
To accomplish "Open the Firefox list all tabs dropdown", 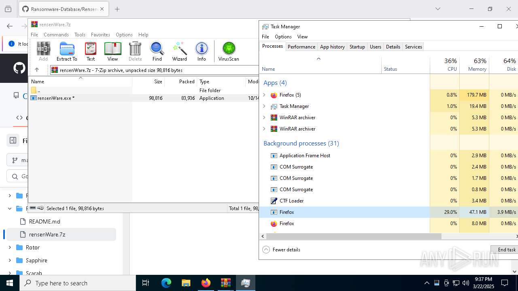I will [x=437, y=9].
